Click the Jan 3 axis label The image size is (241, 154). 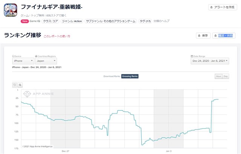coord(169,151)
